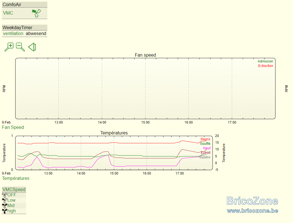Open the ventilation timer link
The image size is (293, 223).
point(13,33)
